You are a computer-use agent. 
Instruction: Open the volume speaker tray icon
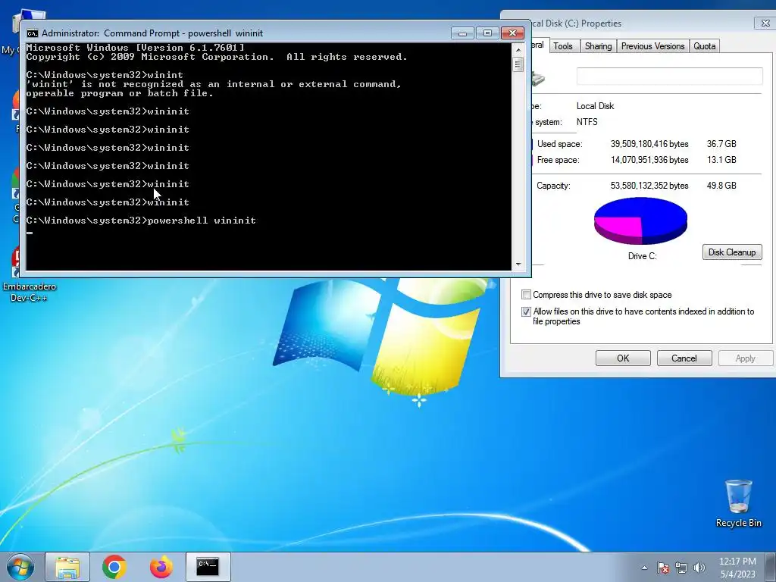coord(699,568)
